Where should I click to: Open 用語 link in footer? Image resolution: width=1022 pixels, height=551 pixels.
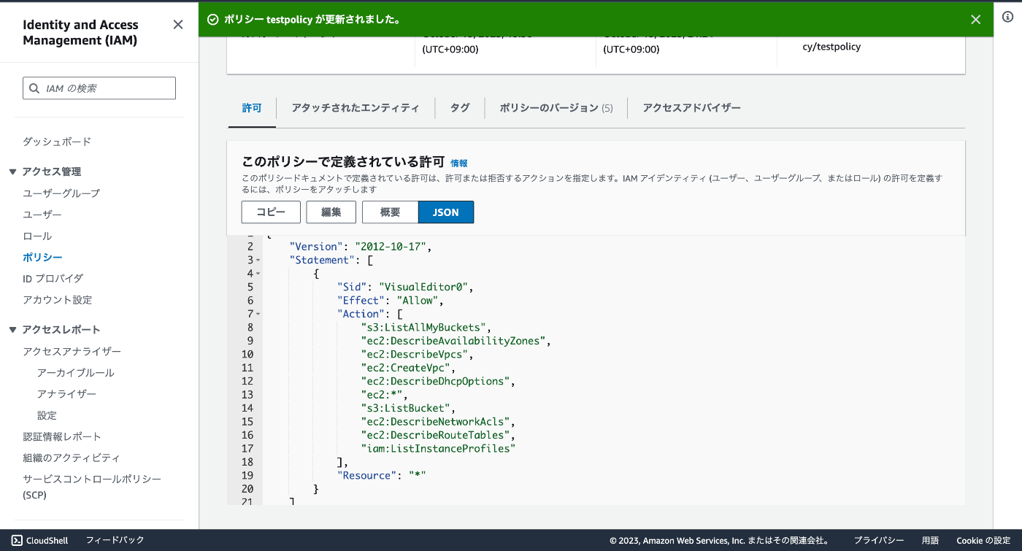(930, 541)
